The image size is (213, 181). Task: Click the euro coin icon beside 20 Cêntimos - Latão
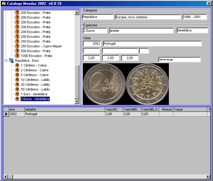(x=17, y=85)
